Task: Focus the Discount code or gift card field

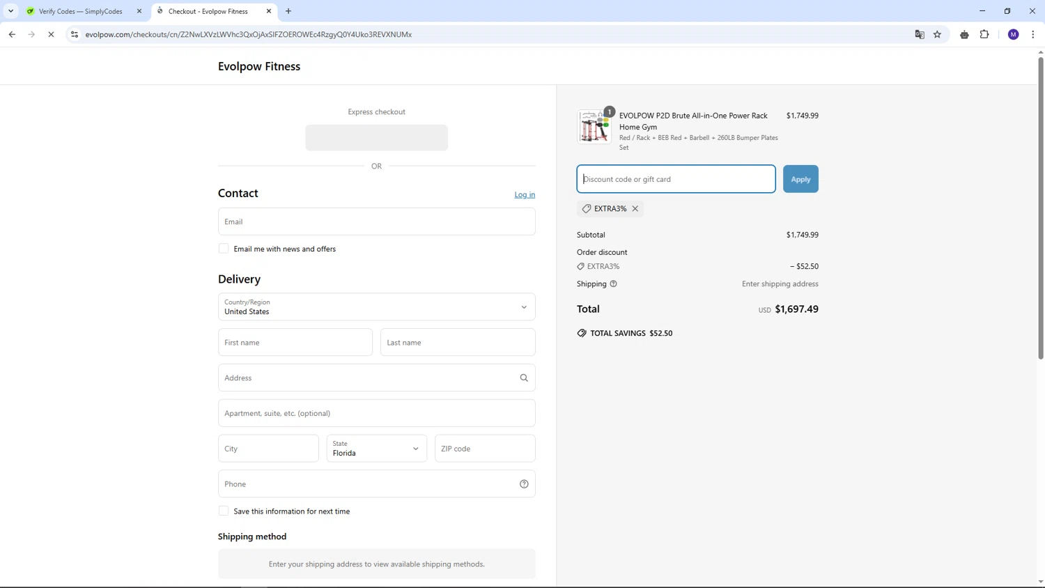Action: tap(676, 179)
